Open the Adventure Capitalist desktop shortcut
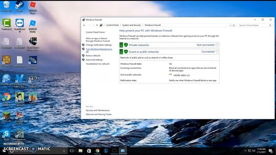Image resolution: width=276 pixels, height=155 pixels. tap(19, 99)
